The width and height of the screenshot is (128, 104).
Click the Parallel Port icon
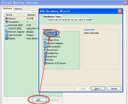coord(45,53)
